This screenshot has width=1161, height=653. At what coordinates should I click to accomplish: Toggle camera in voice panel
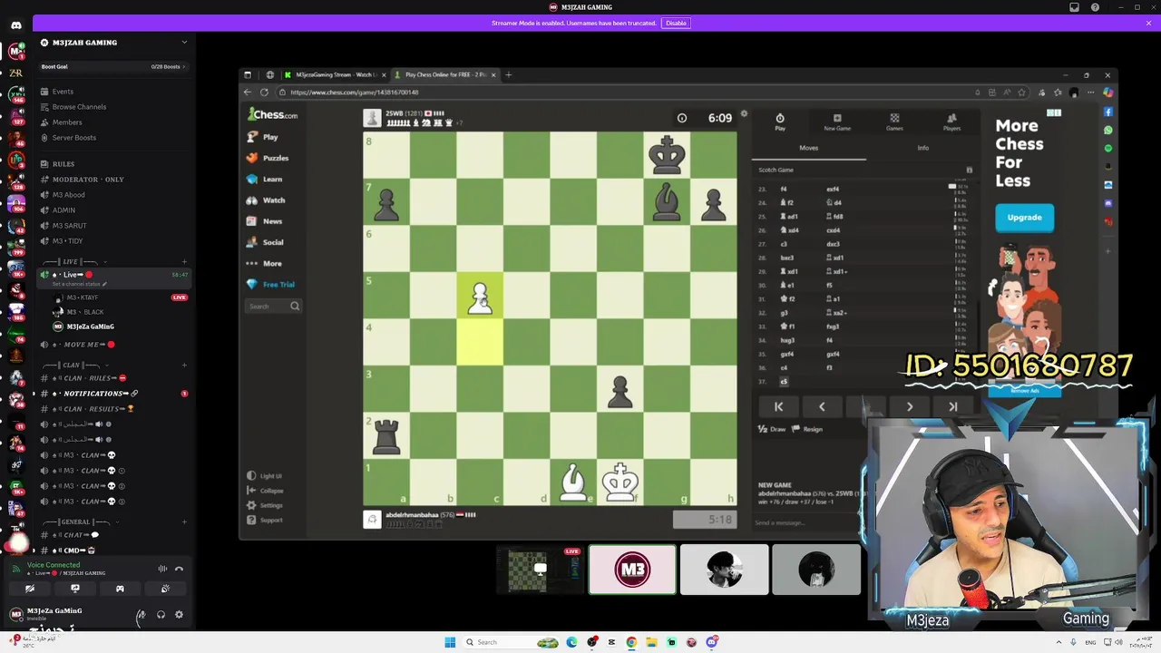pyautogui.click(x=30, y=589)
